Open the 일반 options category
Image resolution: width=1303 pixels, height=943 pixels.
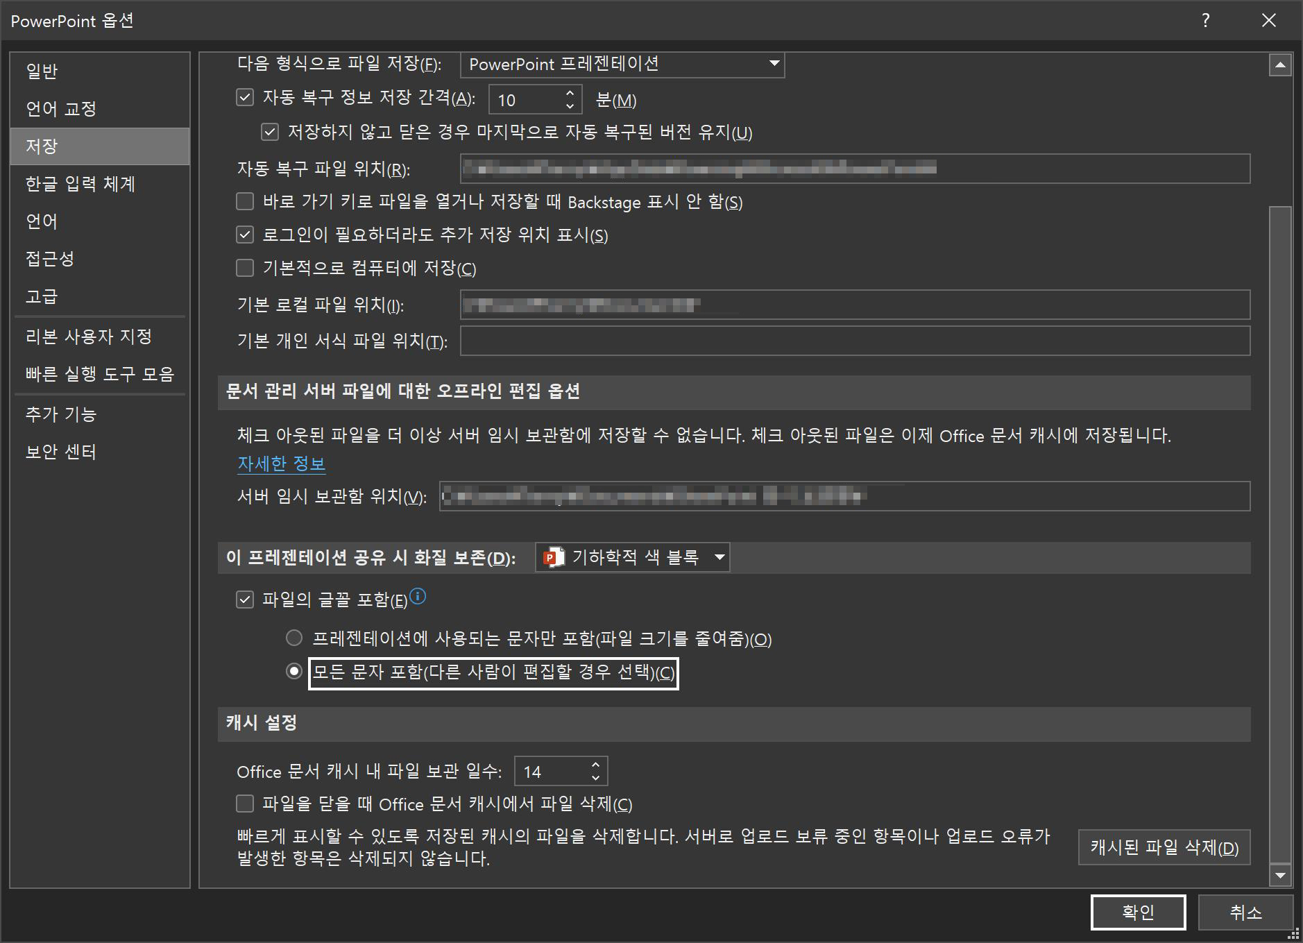click(x=100, y=71)
